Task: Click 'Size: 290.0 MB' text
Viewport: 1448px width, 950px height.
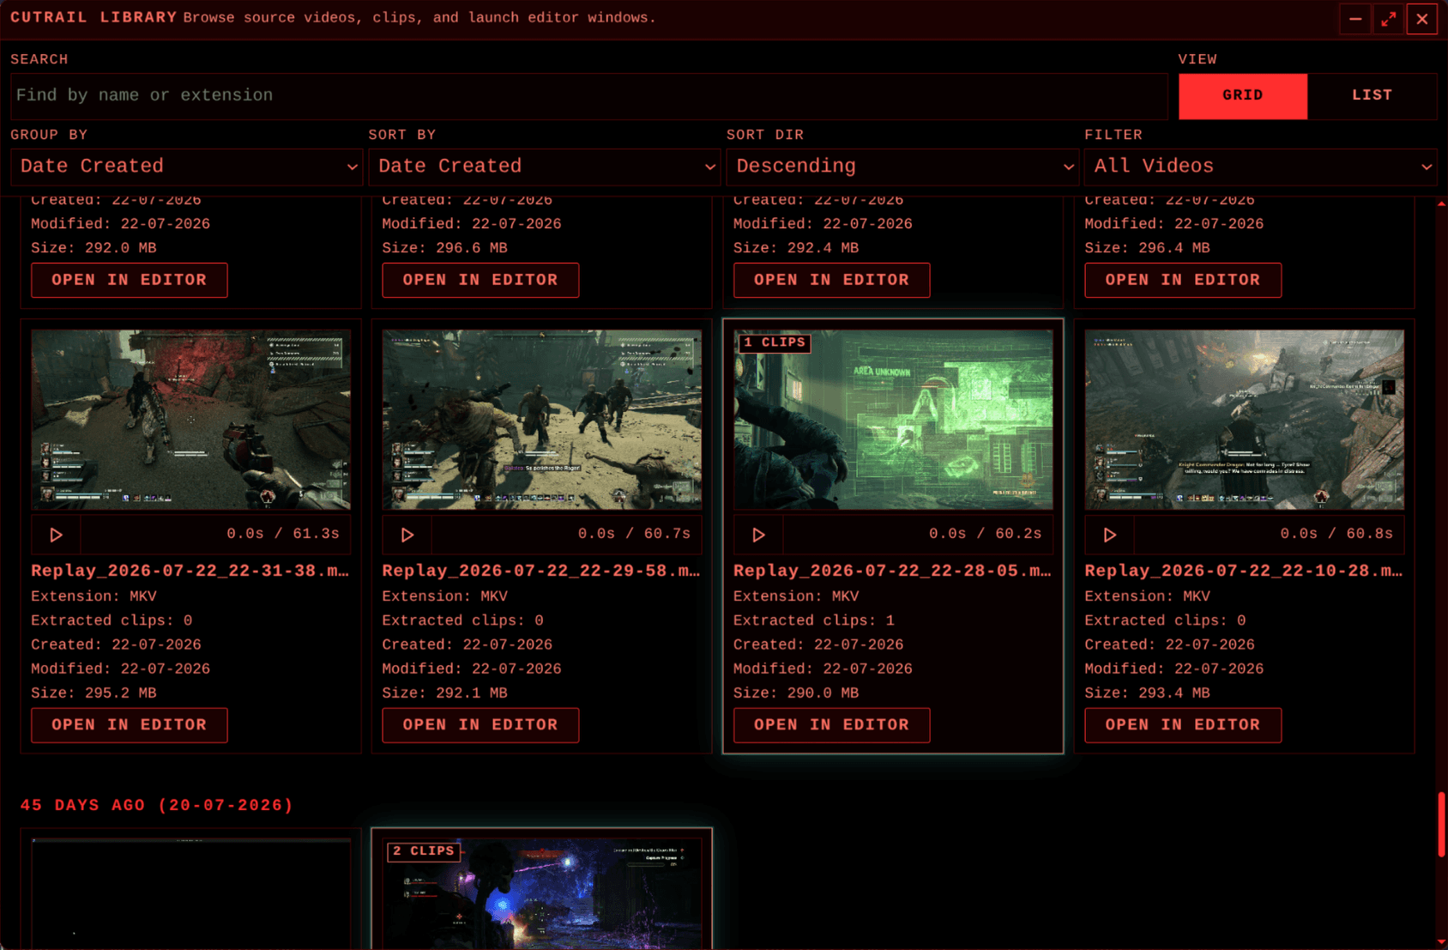Action: [x=796, y=693]
